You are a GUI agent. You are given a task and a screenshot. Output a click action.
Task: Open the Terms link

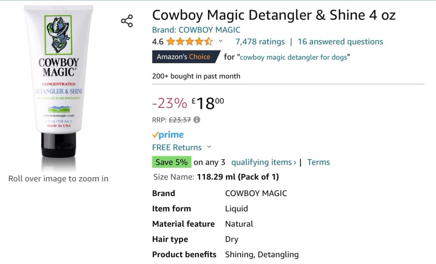318,162
